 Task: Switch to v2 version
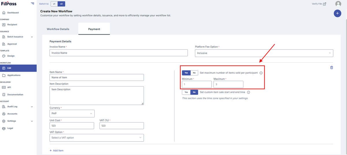point(61,4)
